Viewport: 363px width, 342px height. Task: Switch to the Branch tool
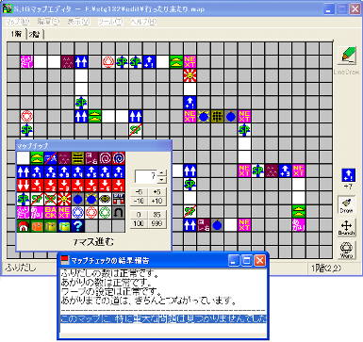click(x=346, y=228)
